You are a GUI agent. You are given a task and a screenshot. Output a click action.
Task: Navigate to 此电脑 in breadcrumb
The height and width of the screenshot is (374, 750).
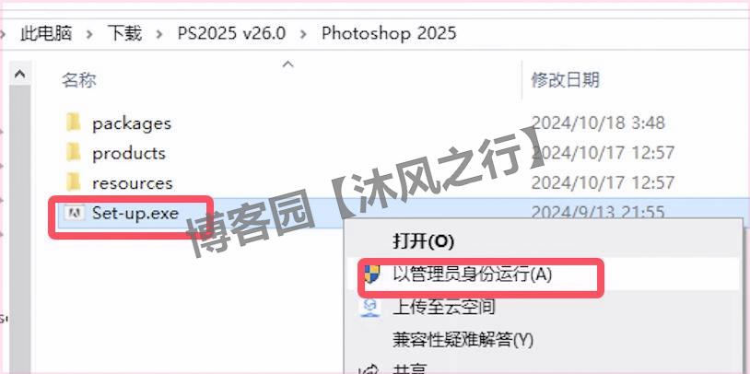(46, 33)
